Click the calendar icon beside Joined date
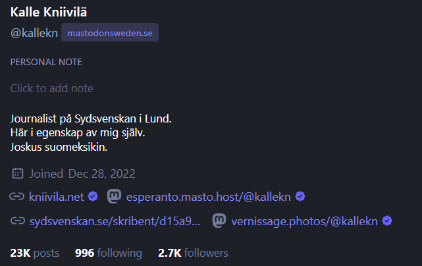Image resolution: width=422 pixels, height=266 pixels. 17,174
